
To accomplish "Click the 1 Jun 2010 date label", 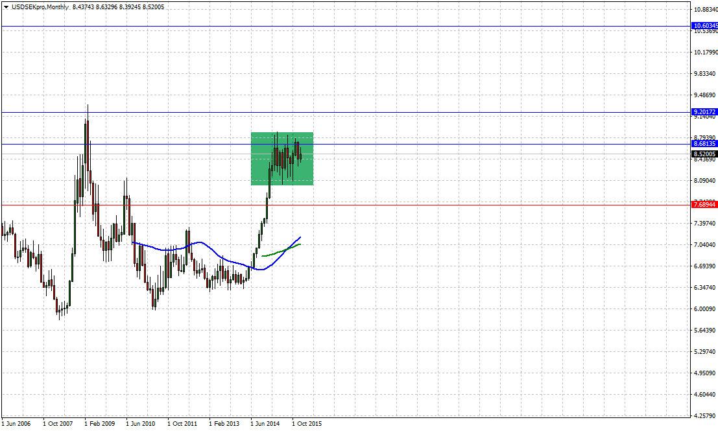I will [141, 424].
